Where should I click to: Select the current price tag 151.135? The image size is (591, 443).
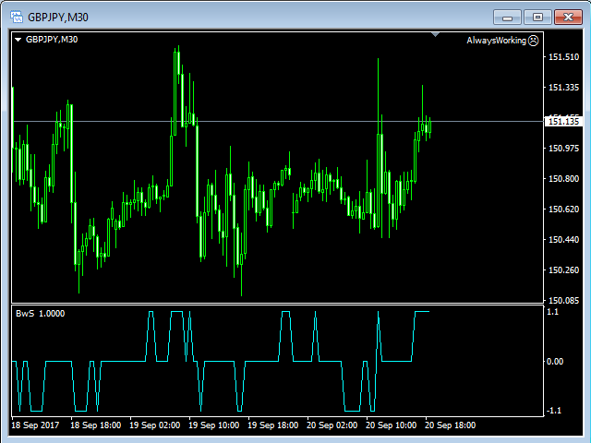tap(563, 122)
